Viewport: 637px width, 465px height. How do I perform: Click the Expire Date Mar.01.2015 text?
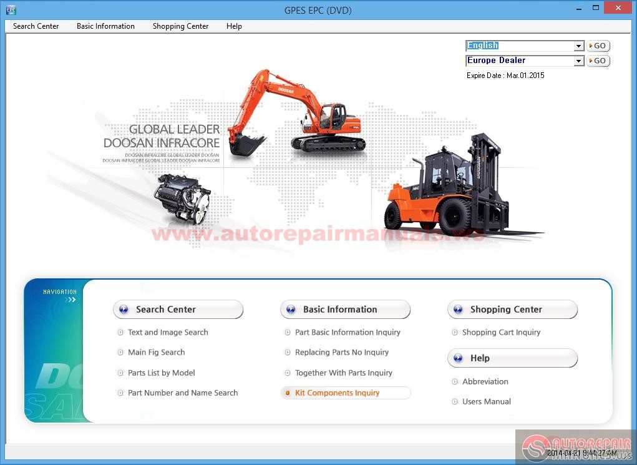tap(505, 76)
